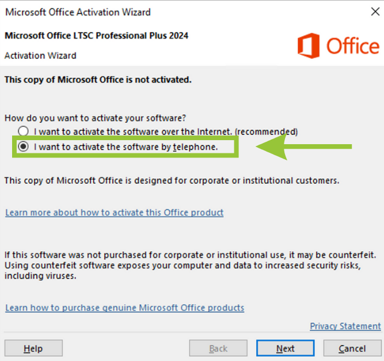384x361 pixels.
Task: Select the activate over the Internet radio button
Action: tap(23, 131)
